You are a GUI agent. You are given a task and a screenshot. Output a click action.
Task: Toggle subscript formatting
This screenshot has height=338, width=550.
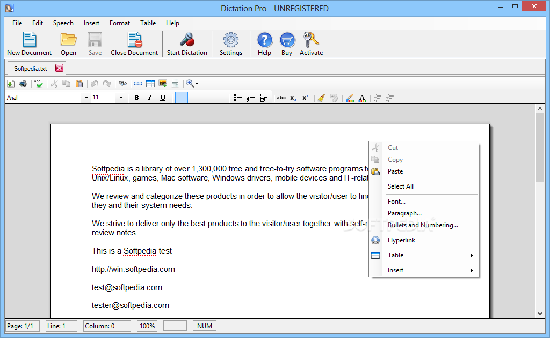(x=293, y=98)
